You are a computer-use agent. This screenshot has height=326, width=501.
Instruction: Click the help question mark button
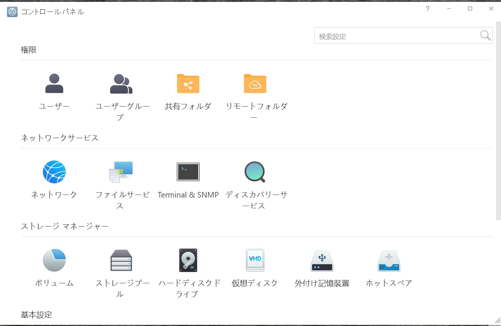[x=428, y=9]
